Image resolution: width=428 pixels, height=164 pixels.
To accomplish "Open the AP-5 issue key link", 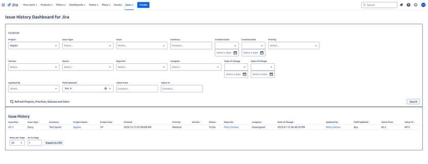I will (11, 127).
